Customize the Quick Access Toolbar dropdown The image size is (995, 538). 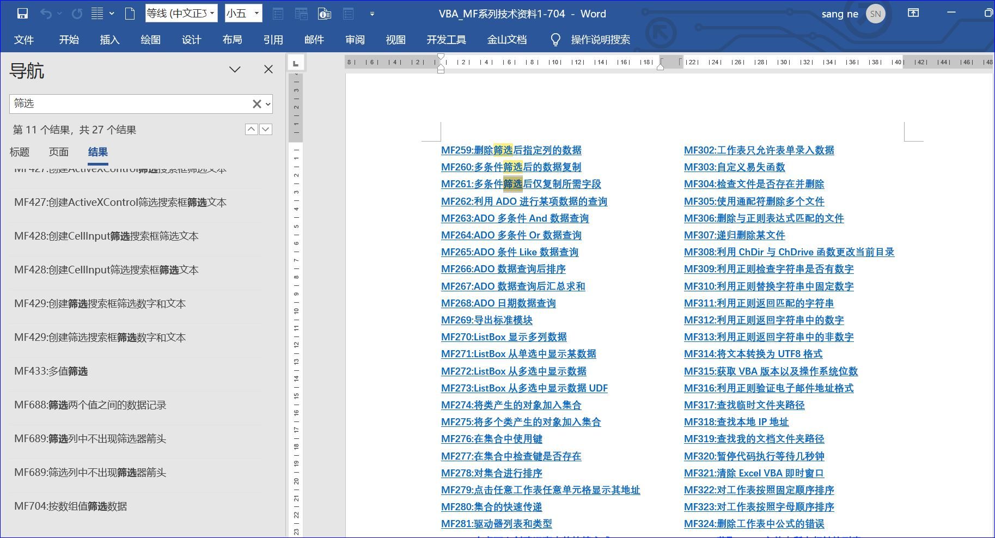coord(372,14)
